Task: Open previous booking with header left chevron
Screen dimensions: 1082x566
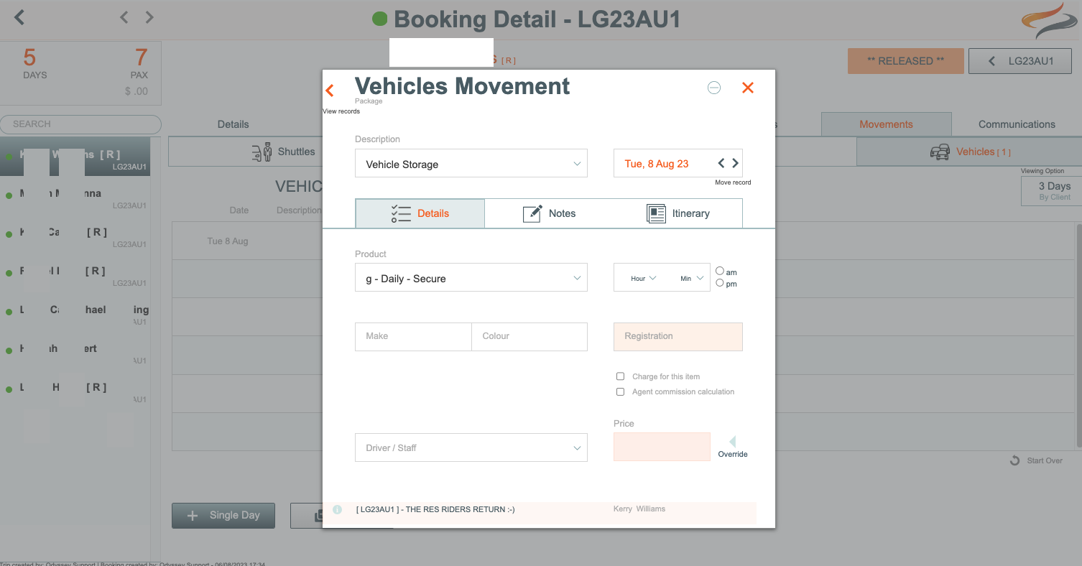Action: [x=124, y=17]
